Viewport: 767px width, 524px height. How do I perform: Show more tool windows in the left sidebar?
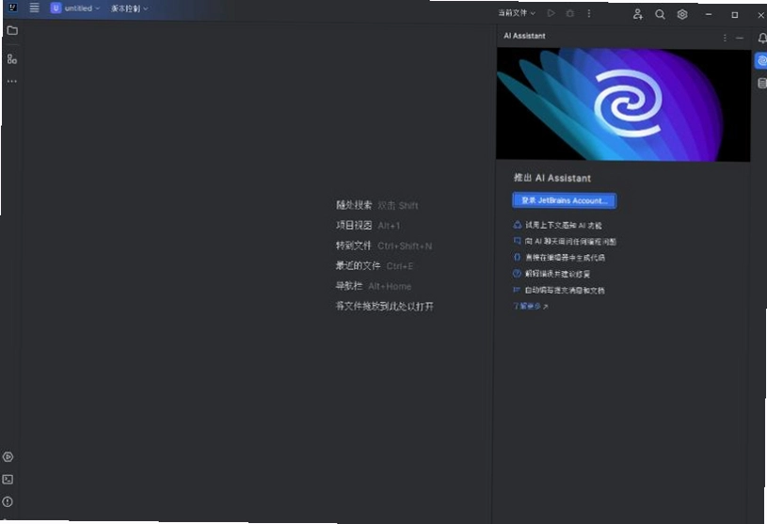click(x=12, y=82)
